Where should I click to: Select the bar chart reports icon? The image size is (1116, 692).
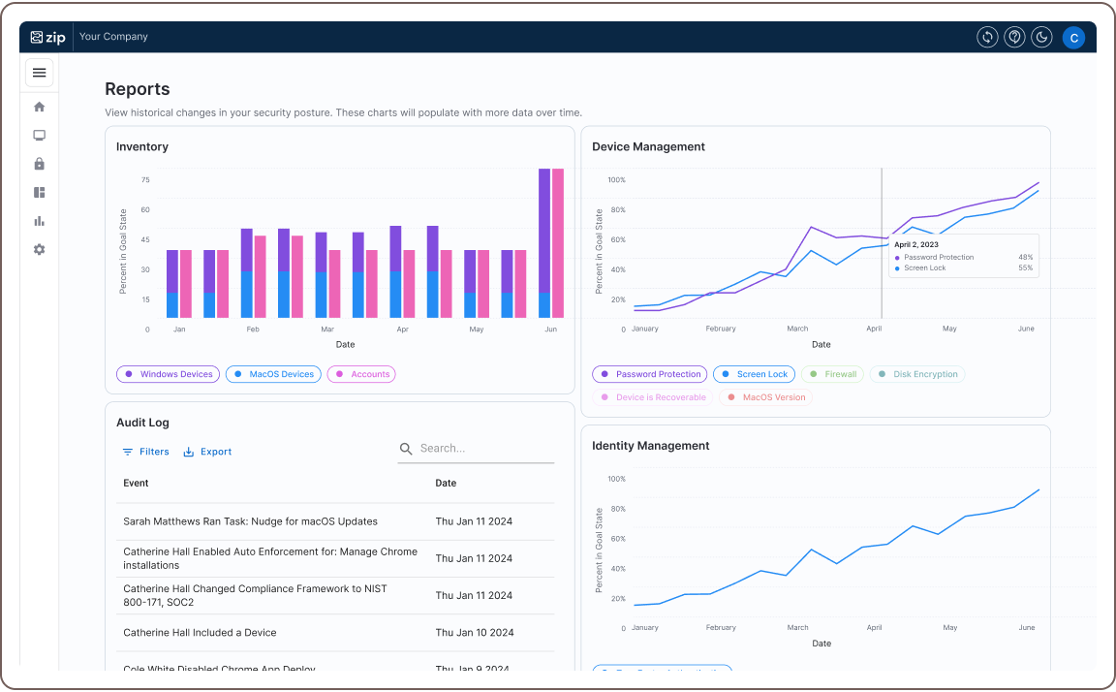click(x=39, y=220)
